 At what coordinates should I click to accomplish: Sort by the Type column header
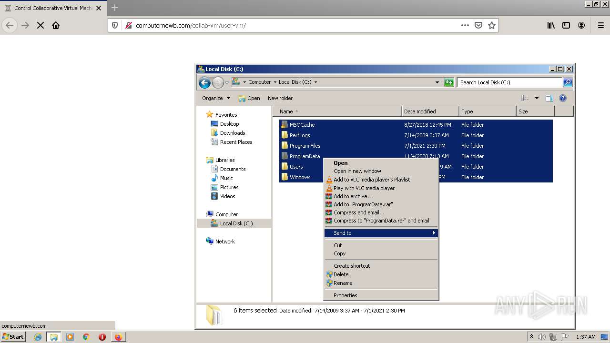[488, 111]
